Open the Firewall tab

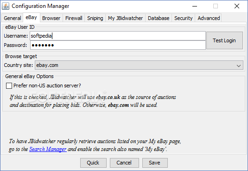[x=74, y=18]
